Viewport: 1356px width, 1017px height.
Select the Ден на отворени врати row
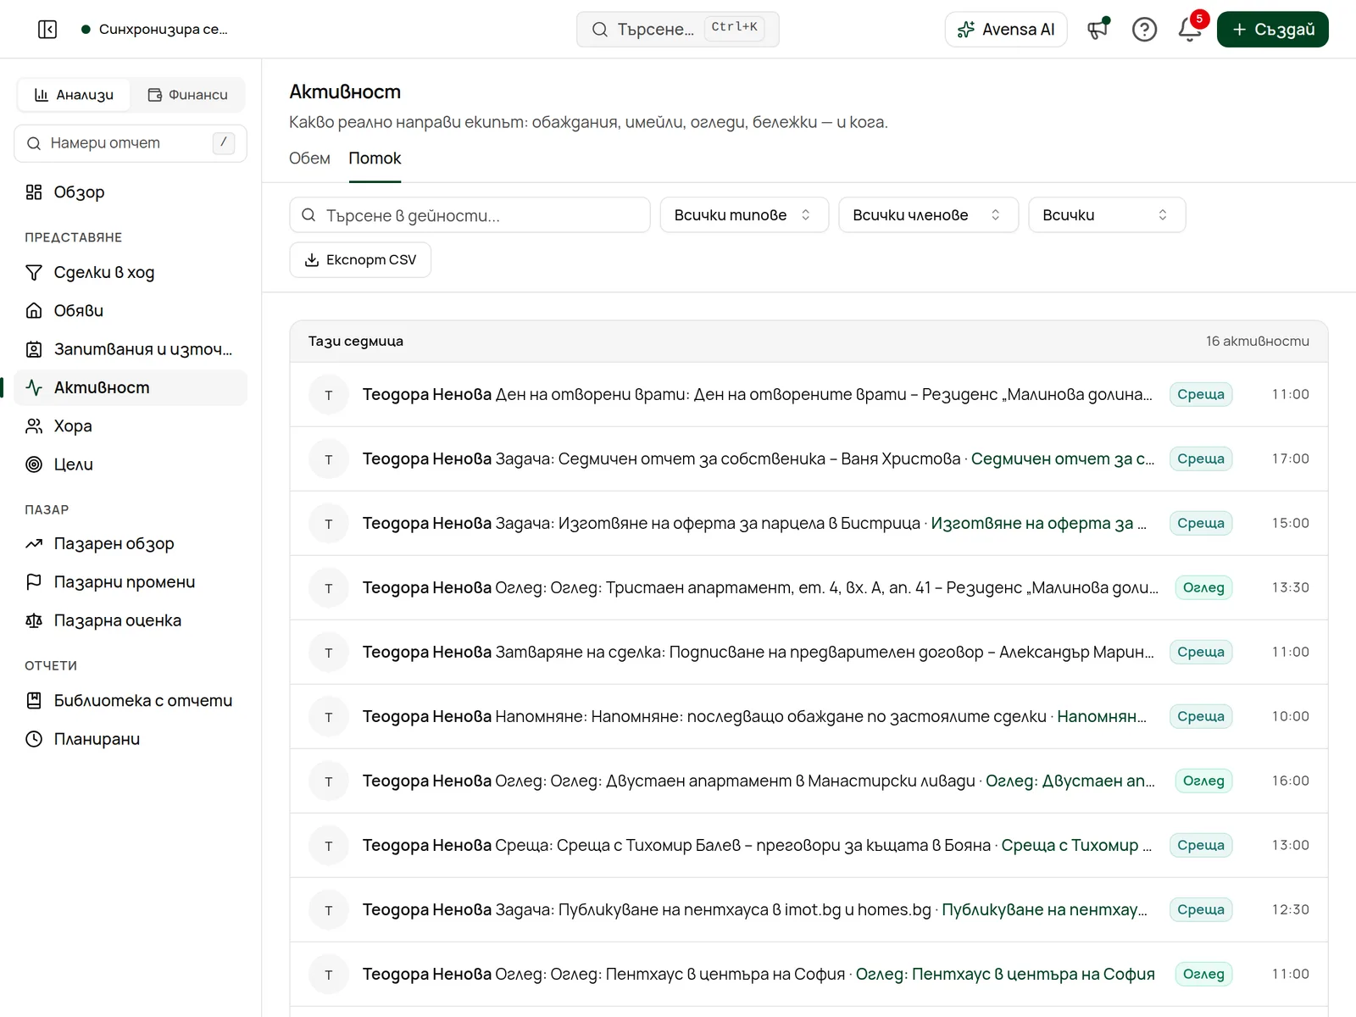click(809, 395)
